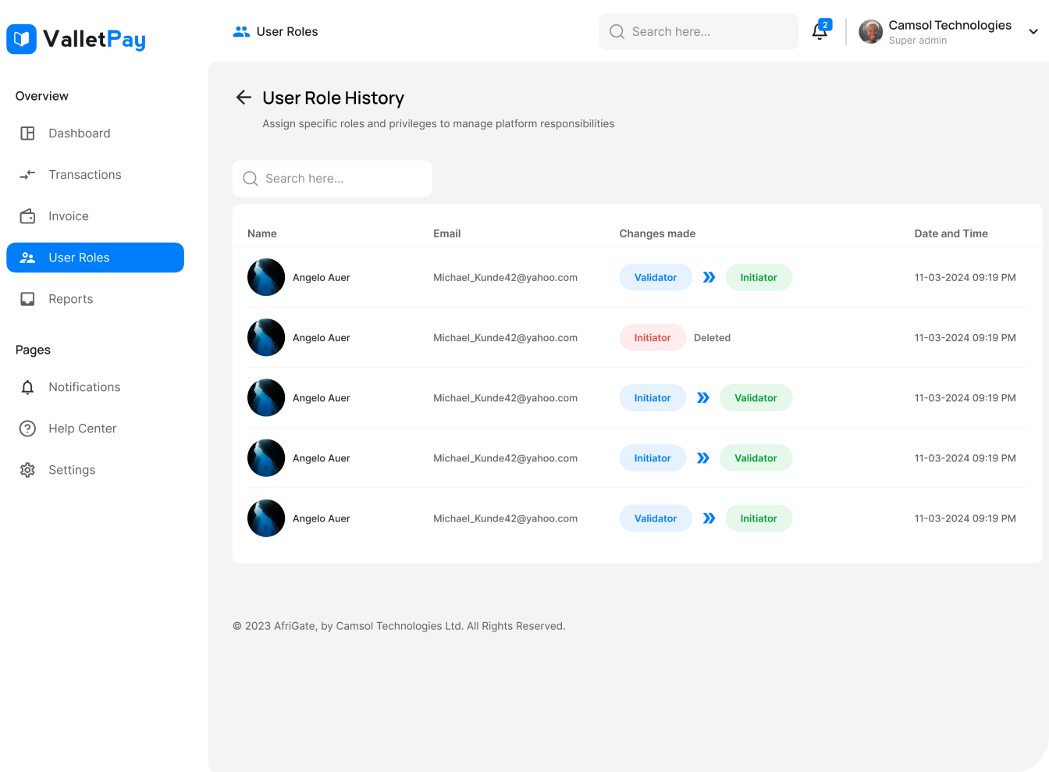Click Validator badge in first history row
The image size is (1049, 772).
pos(655,278)
